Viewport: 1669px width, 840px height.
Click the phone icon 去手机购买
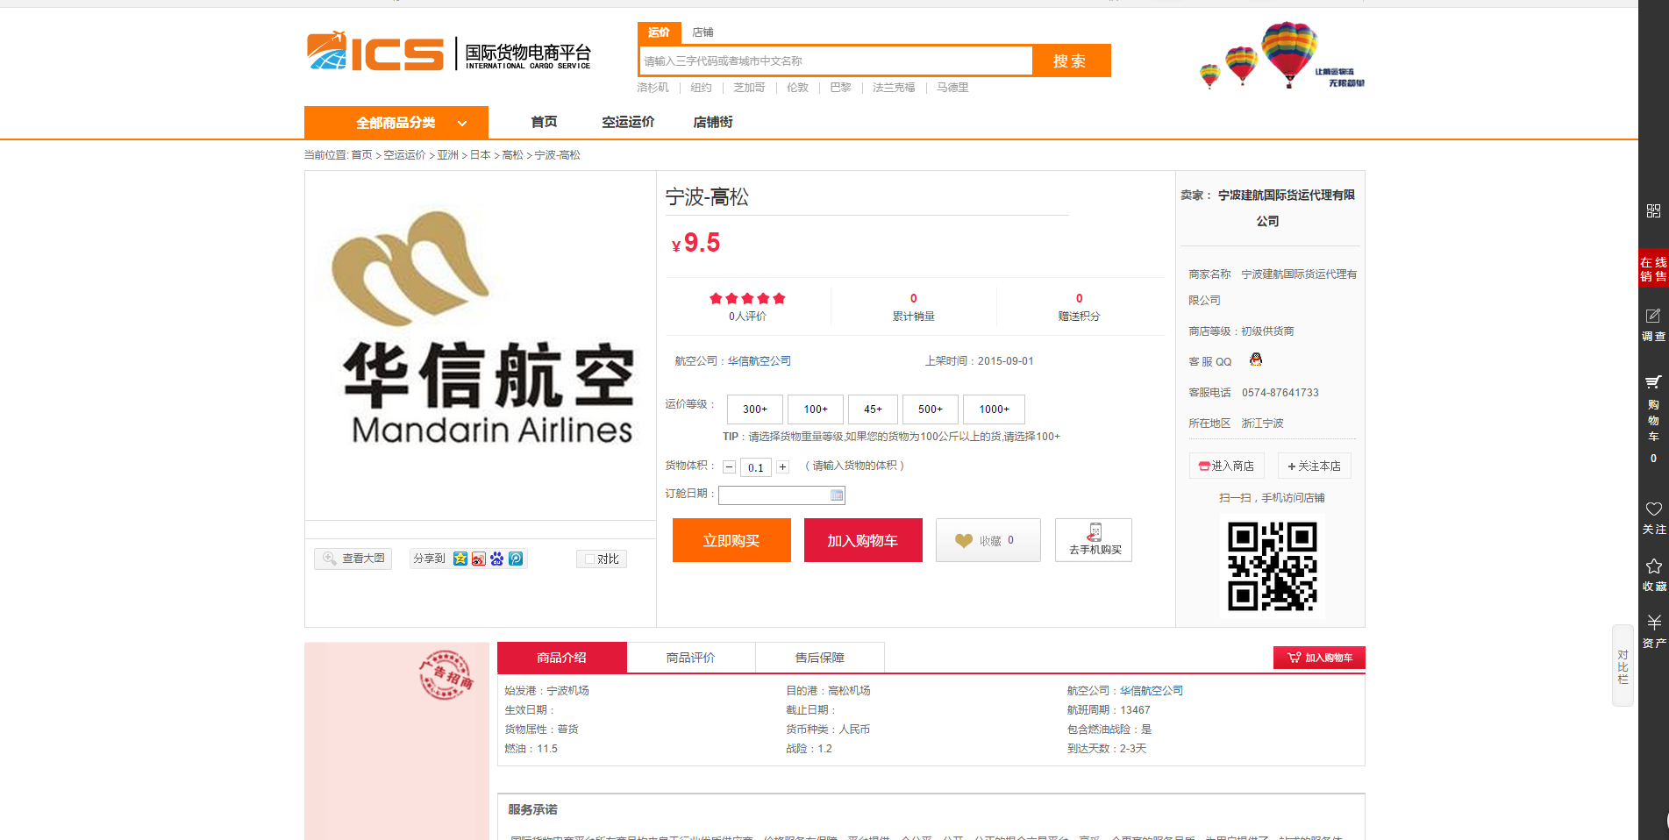click(1094, 540)
